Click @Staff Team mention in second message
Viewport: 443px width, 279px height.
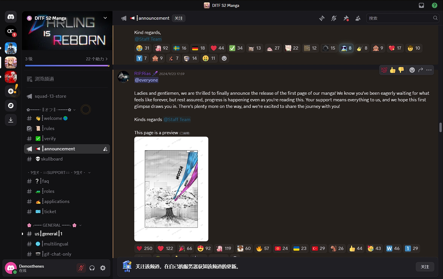pyautogui.click(x=177, y=120)
